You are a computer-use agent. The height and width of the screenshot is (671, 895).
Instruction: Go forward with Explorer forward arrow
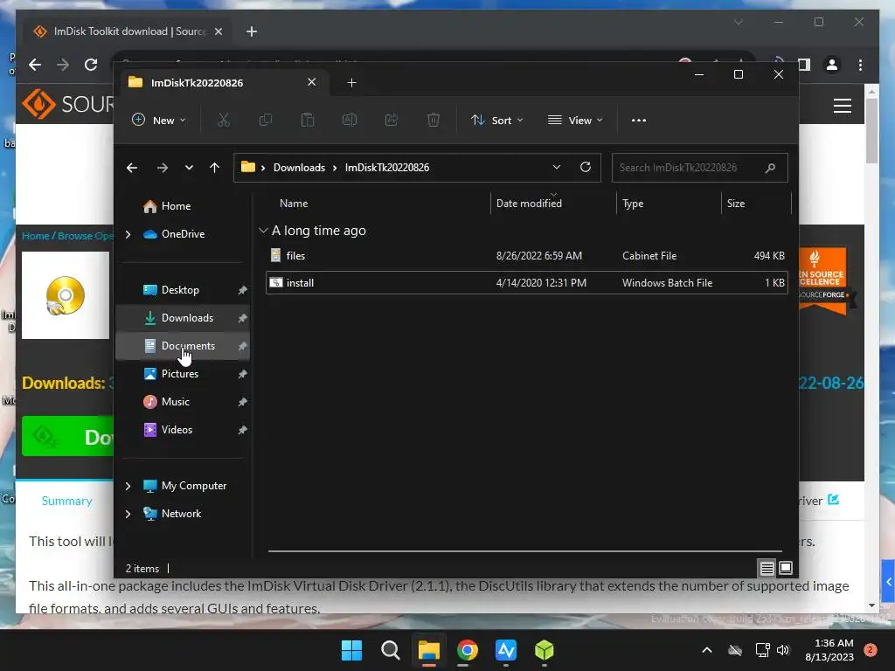(x=162, y=168)
